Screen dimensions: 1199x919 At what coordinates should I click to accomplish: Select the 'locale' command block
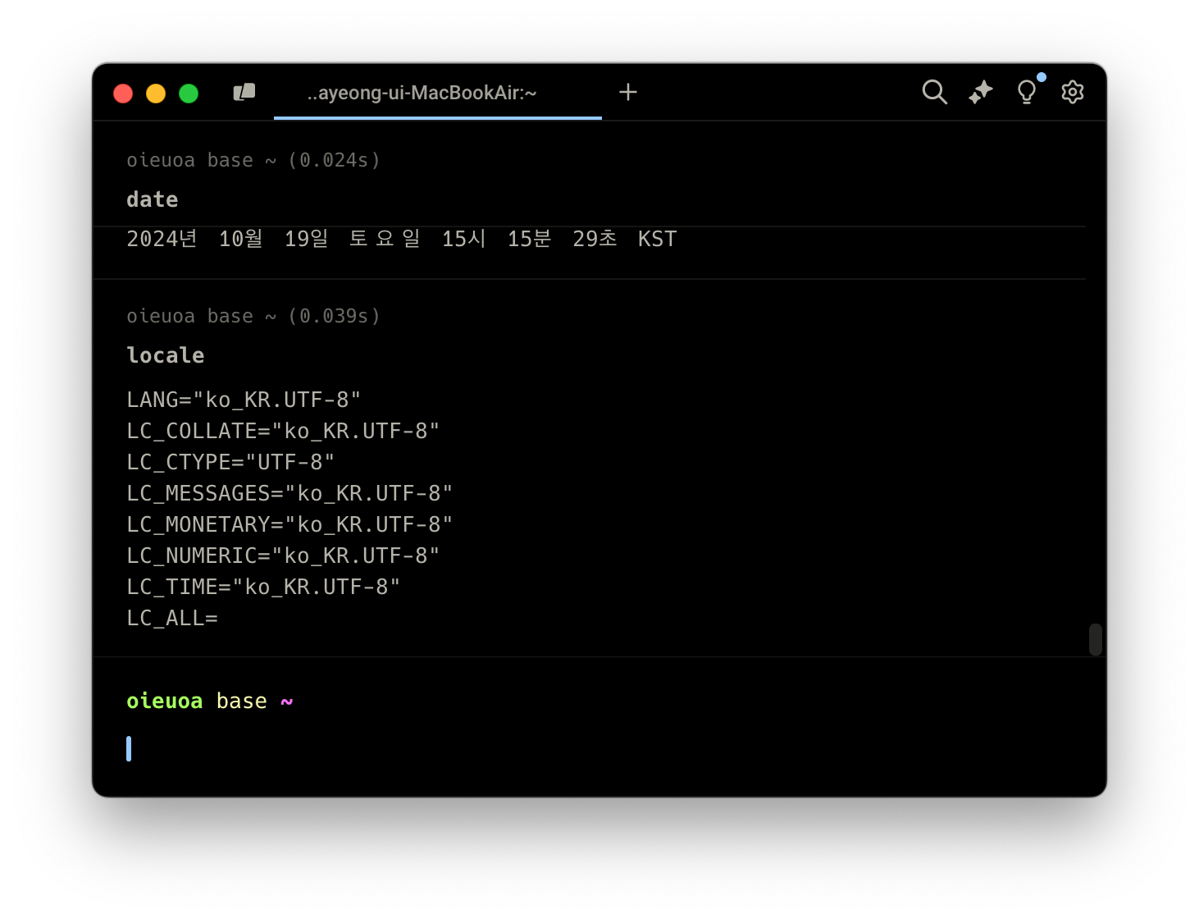(x=166, y=355)
